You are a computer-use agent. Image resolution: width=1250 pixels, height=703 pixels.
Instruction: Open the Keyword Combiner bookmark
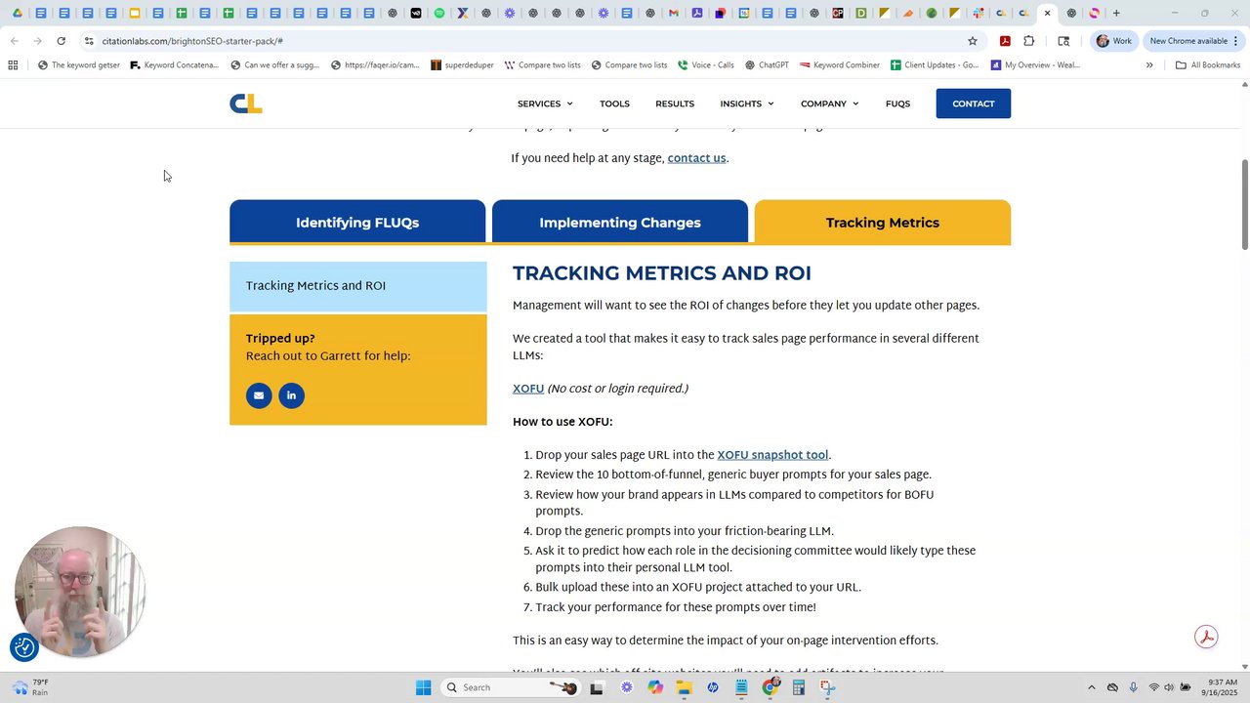[x=840, y=65]
